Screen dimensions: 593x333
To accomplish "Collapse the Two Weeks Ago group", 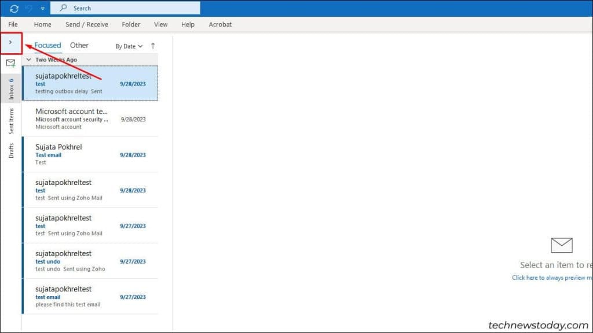I will 28,59.
